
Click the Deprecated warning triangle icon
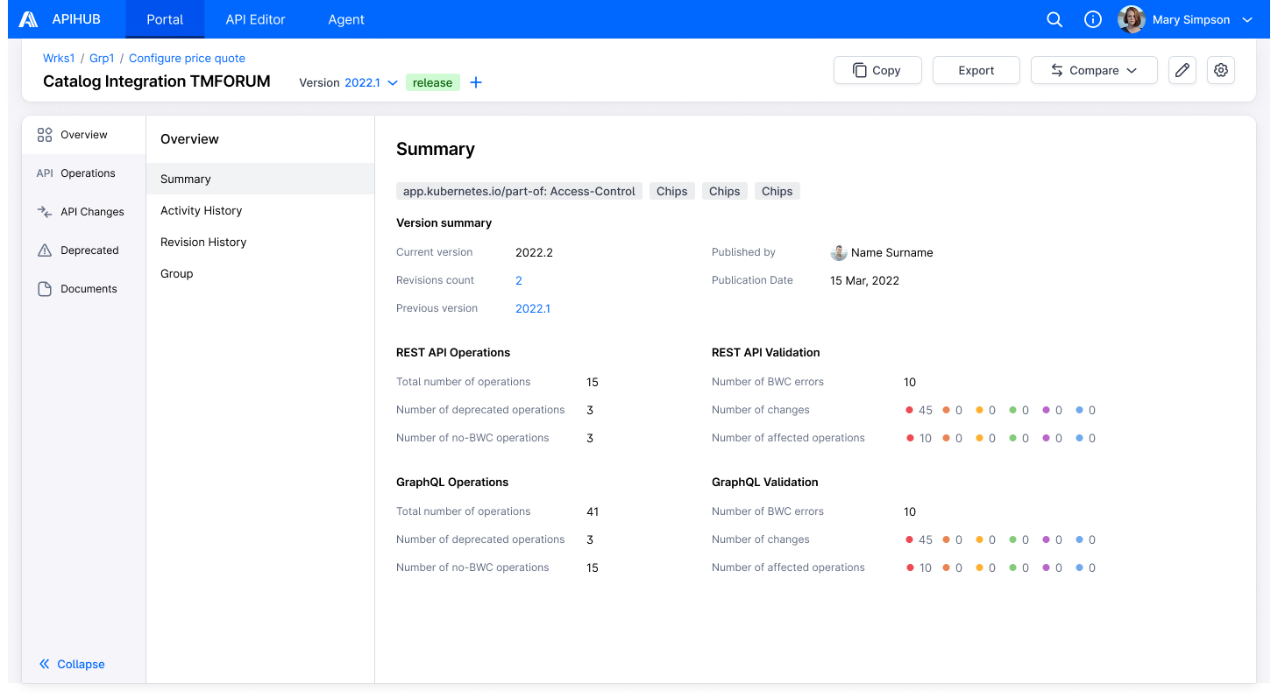[x=45, y=250]
